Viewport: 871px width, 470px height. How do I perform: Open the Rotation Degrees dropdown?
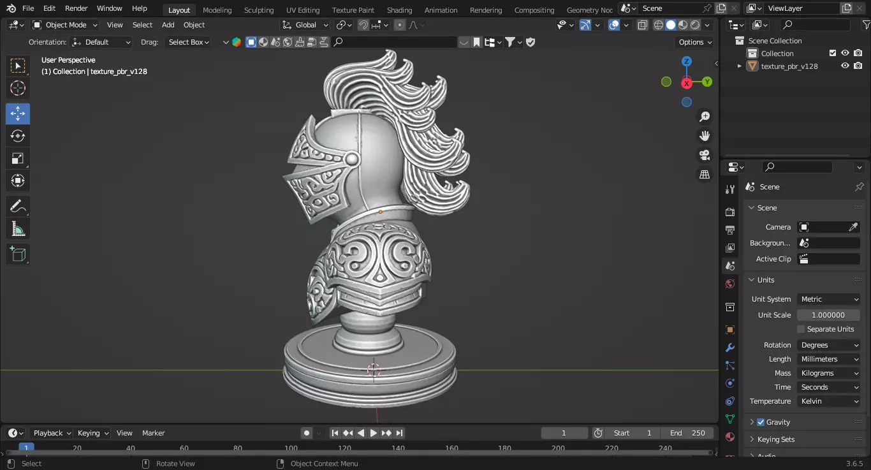click(829, 345)
